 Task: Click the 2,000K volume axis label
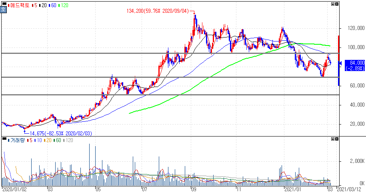point(357,161)
